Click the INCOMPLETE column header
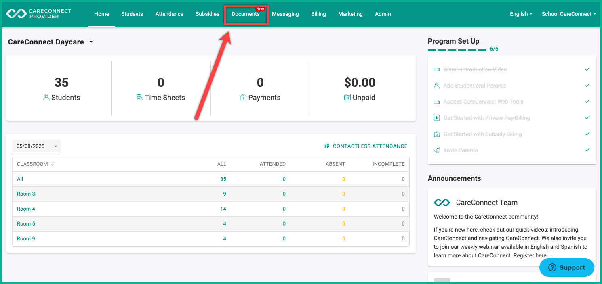This screenshot has width=602, height=284. pyautogui.click(x=388, y=164)
